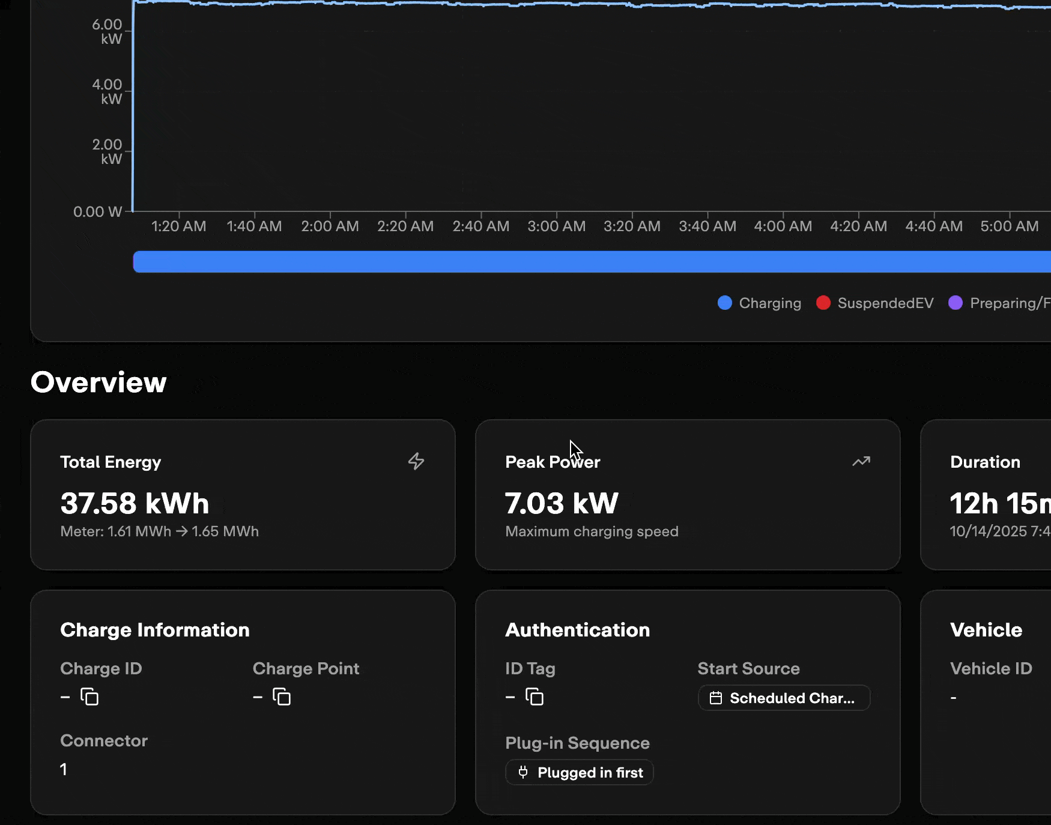This screenshot has width=1051, height=825.
Task: Copy the Charge ID value
Action: 89,697
